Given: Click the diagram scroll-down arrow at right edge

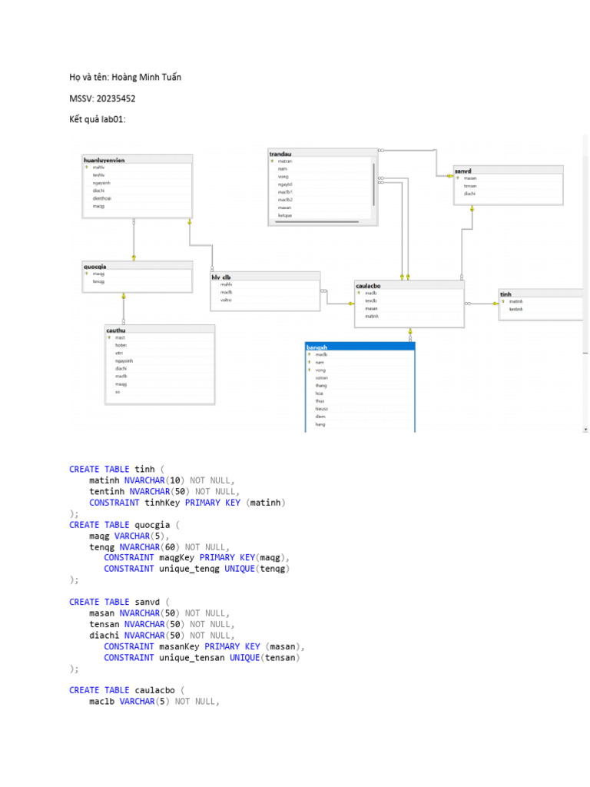Looking at the screenshot, I should coord(586,428).
